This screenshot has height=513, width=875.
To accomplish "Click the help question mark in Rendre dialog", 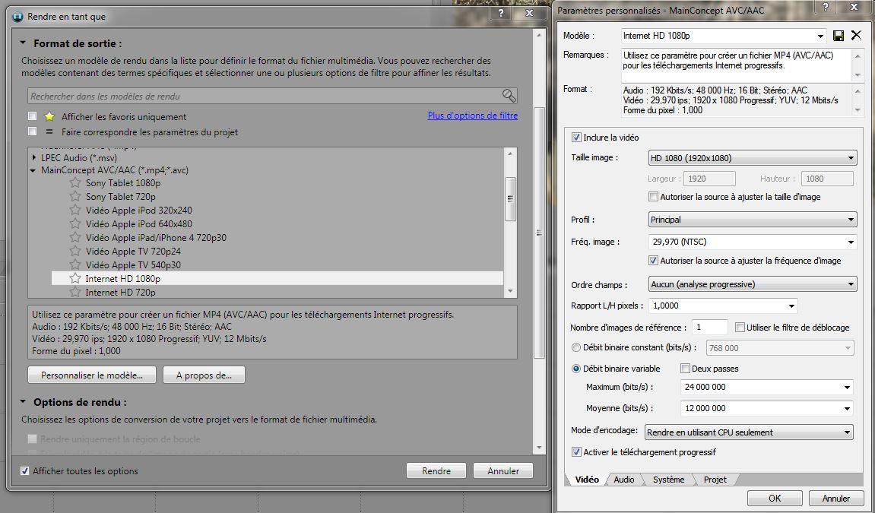I will pos(499,14).
